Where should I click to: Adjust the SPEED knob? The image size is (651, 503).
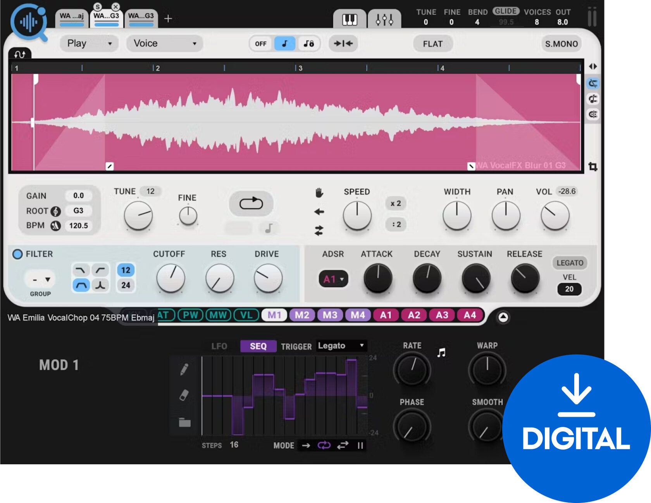(356, 216)
